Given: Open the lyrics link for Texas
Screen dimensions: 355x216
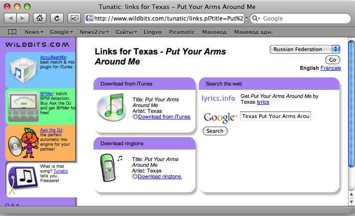Looking at the screenshot, I should click(x=263, y=102).
